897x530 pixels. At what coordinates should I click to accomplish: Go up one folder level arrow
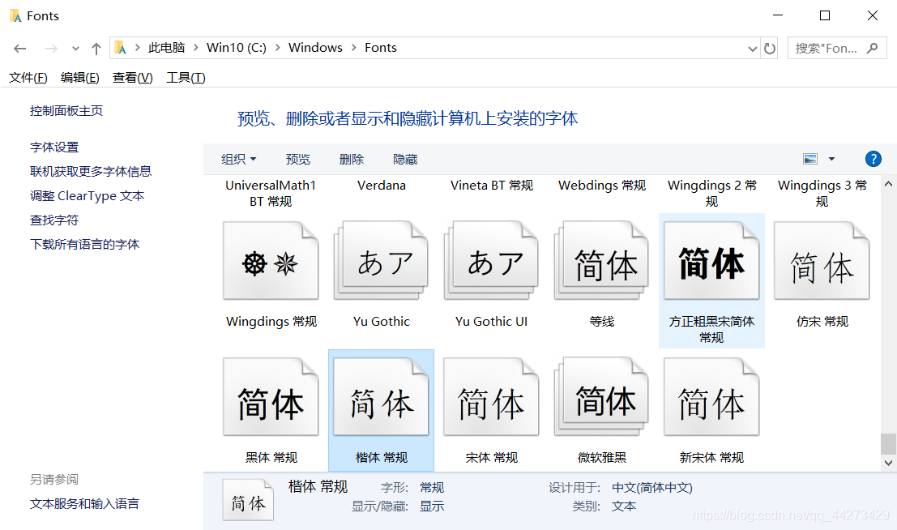coord(96,49)
